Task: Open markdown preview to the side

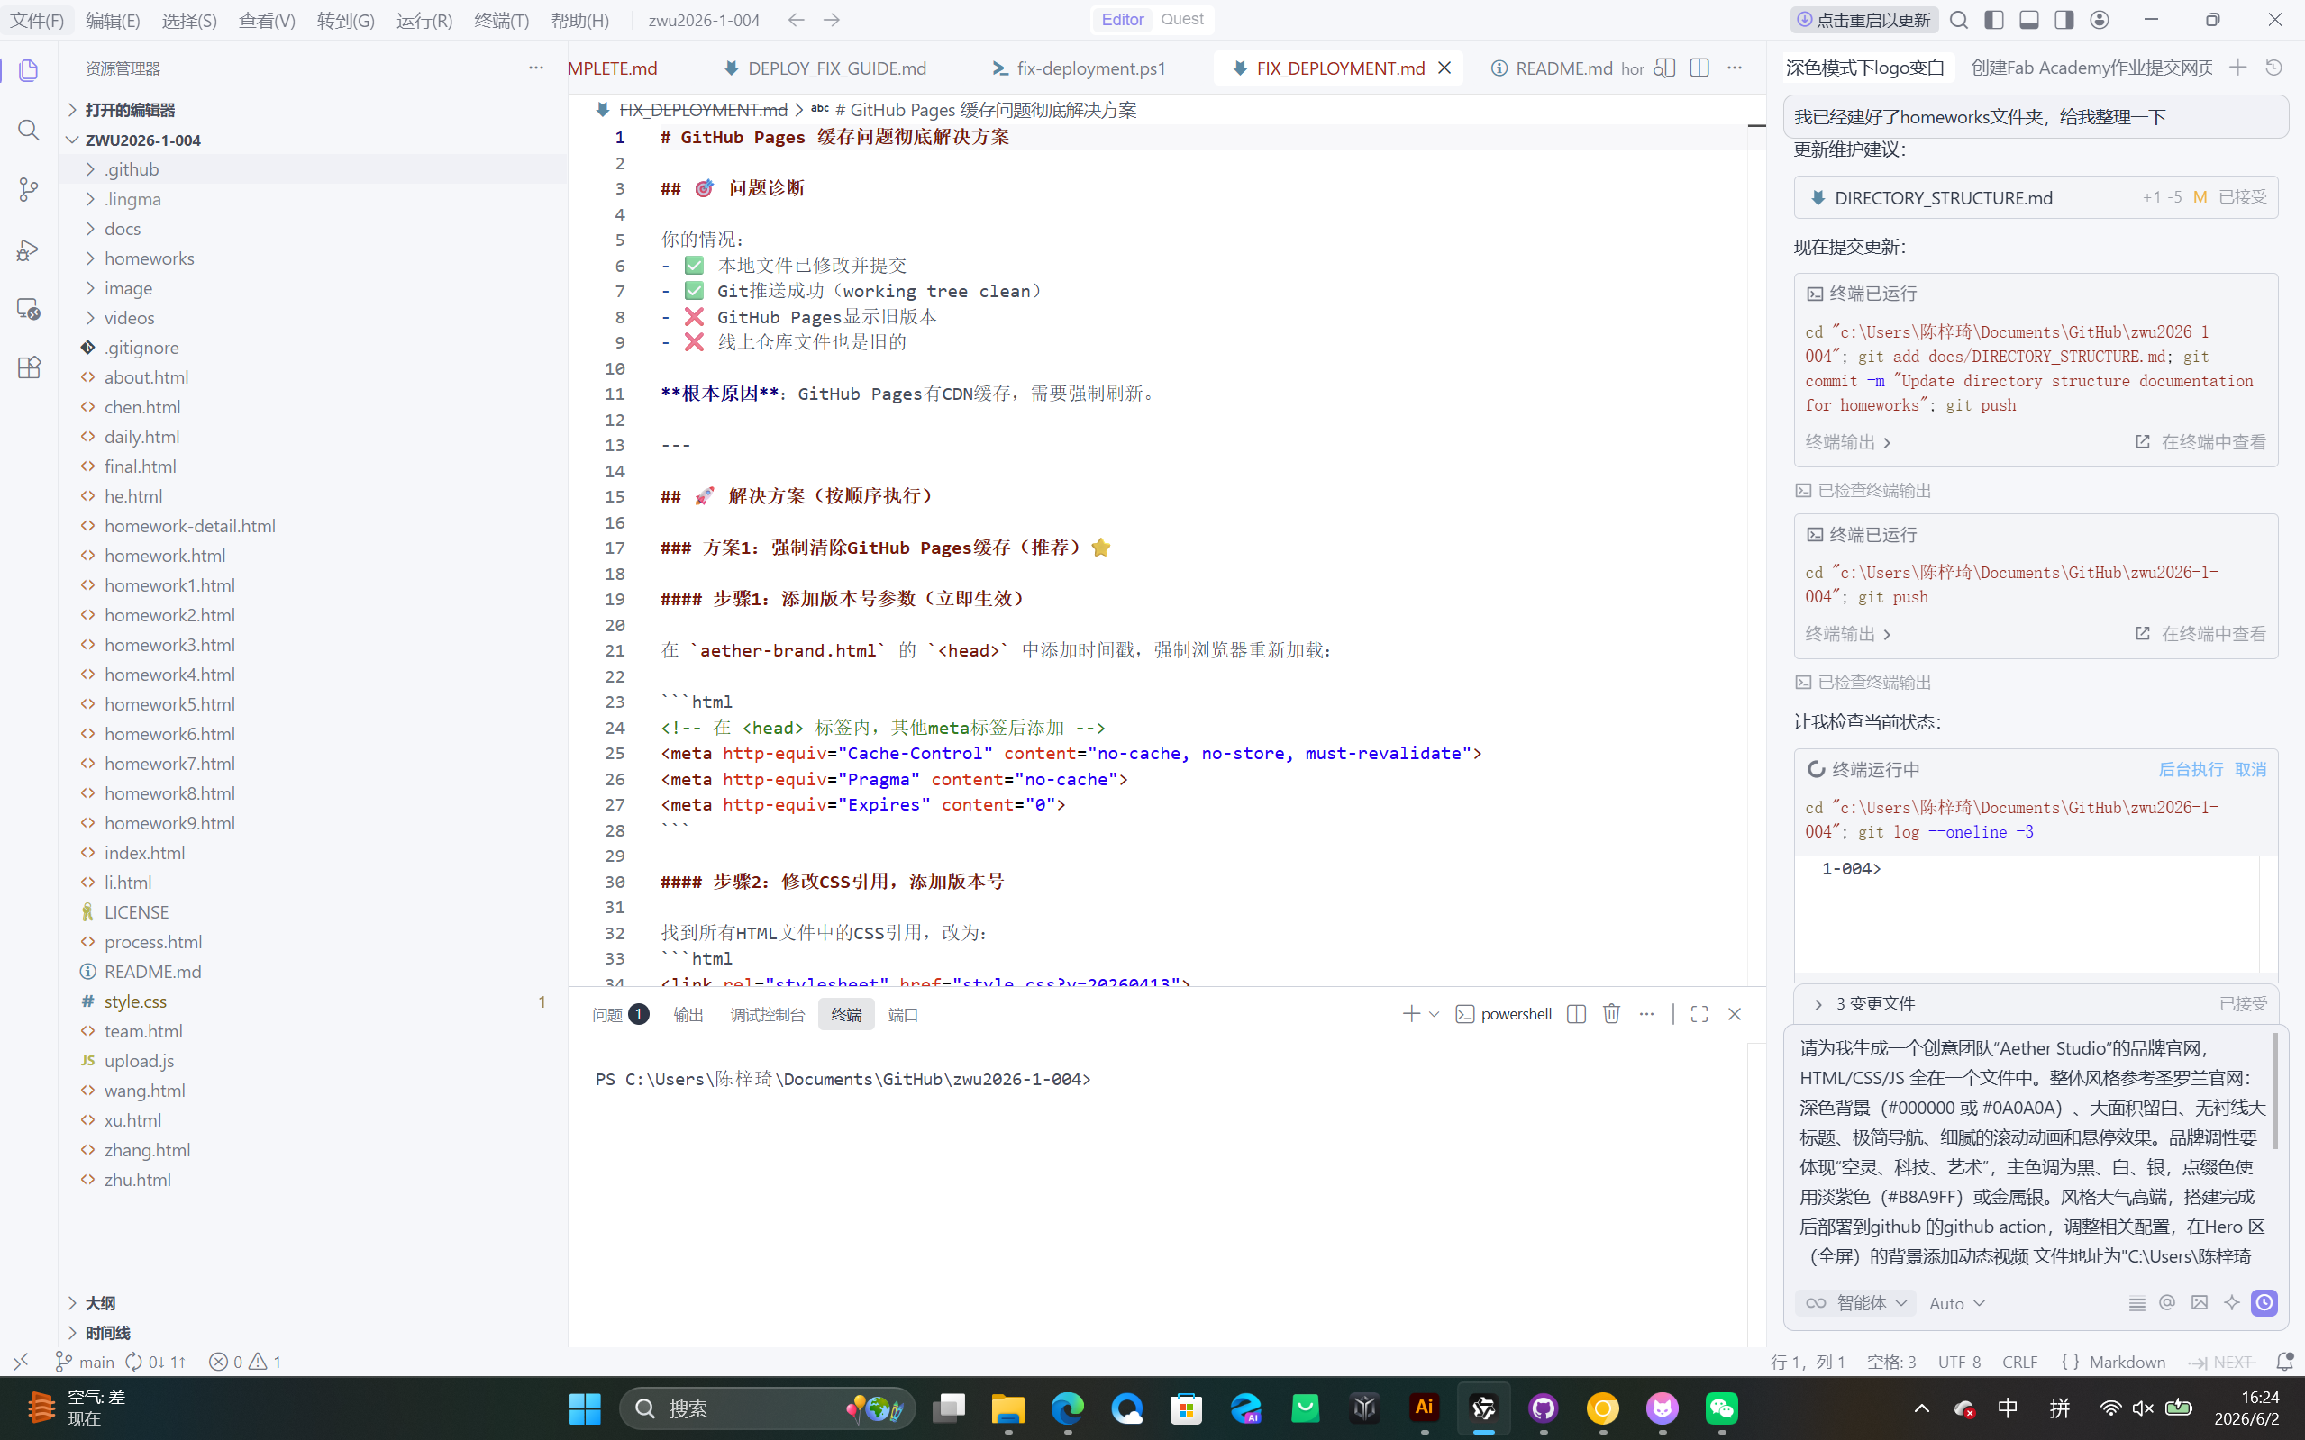Action: click(1664, 68)
